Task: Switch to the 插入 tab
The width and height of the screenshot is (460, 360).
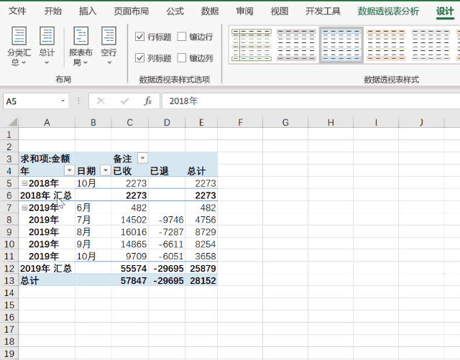Action: click(88, 11)
